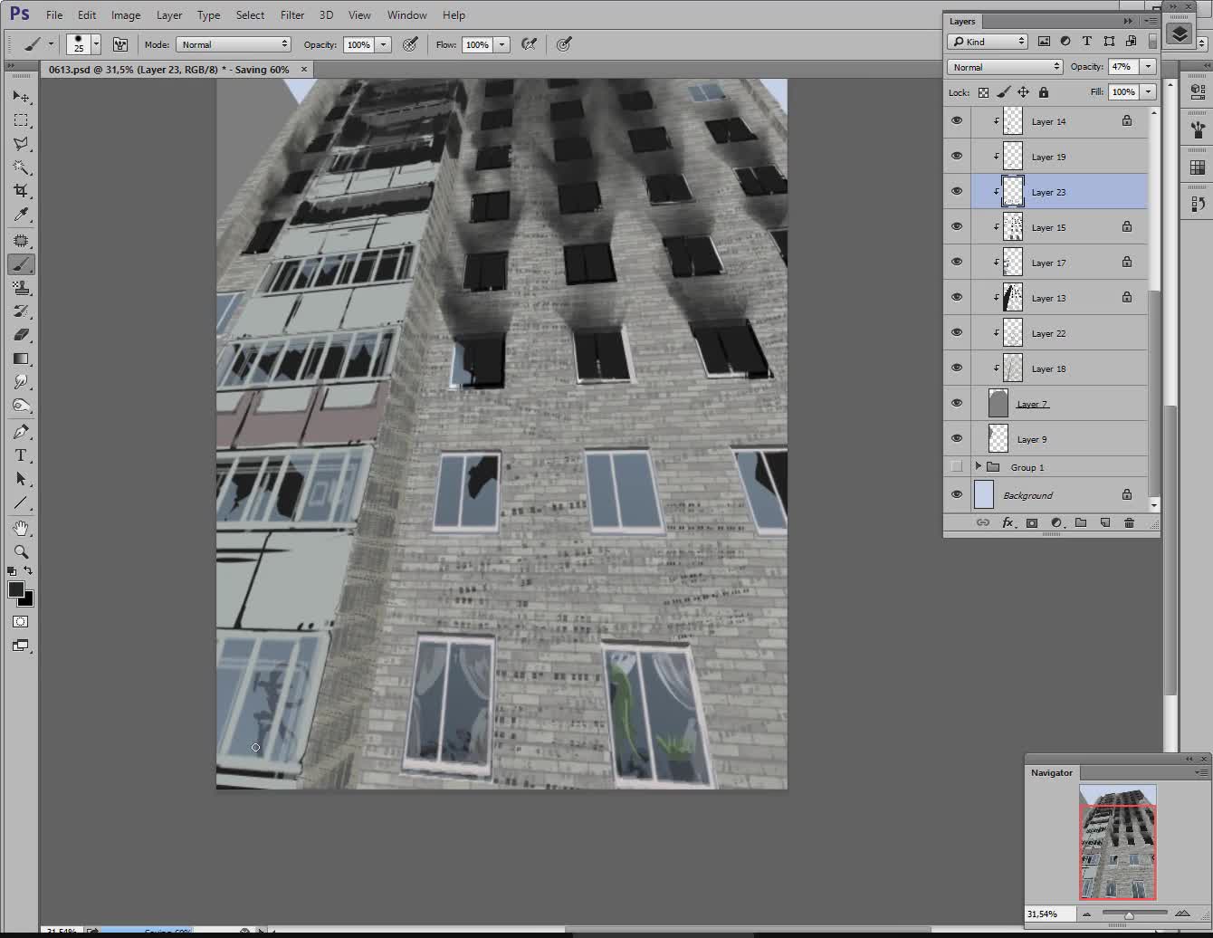1213x938 pixels.
Task: Select the Eraser tool
Action: pyautogui.click(x=21, y=335)
